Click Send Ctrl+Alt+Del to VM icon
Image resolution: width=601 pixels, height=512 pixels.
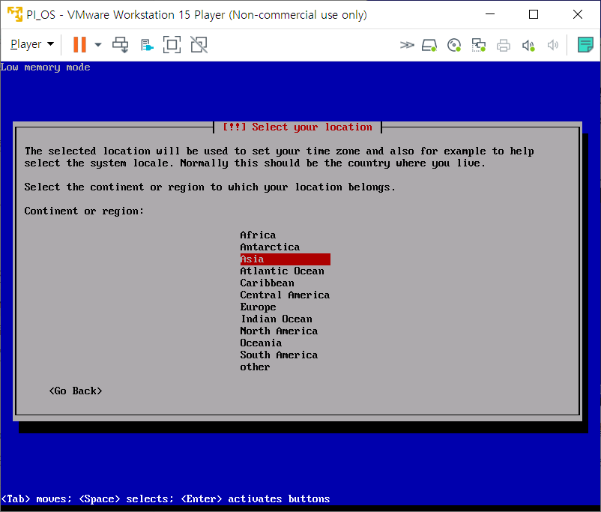click(x=121, y=45)
